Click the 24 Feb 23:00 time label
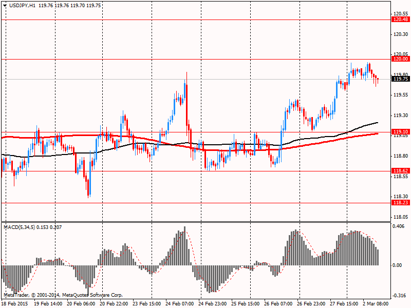411x308 pixels. click(213, 304)
